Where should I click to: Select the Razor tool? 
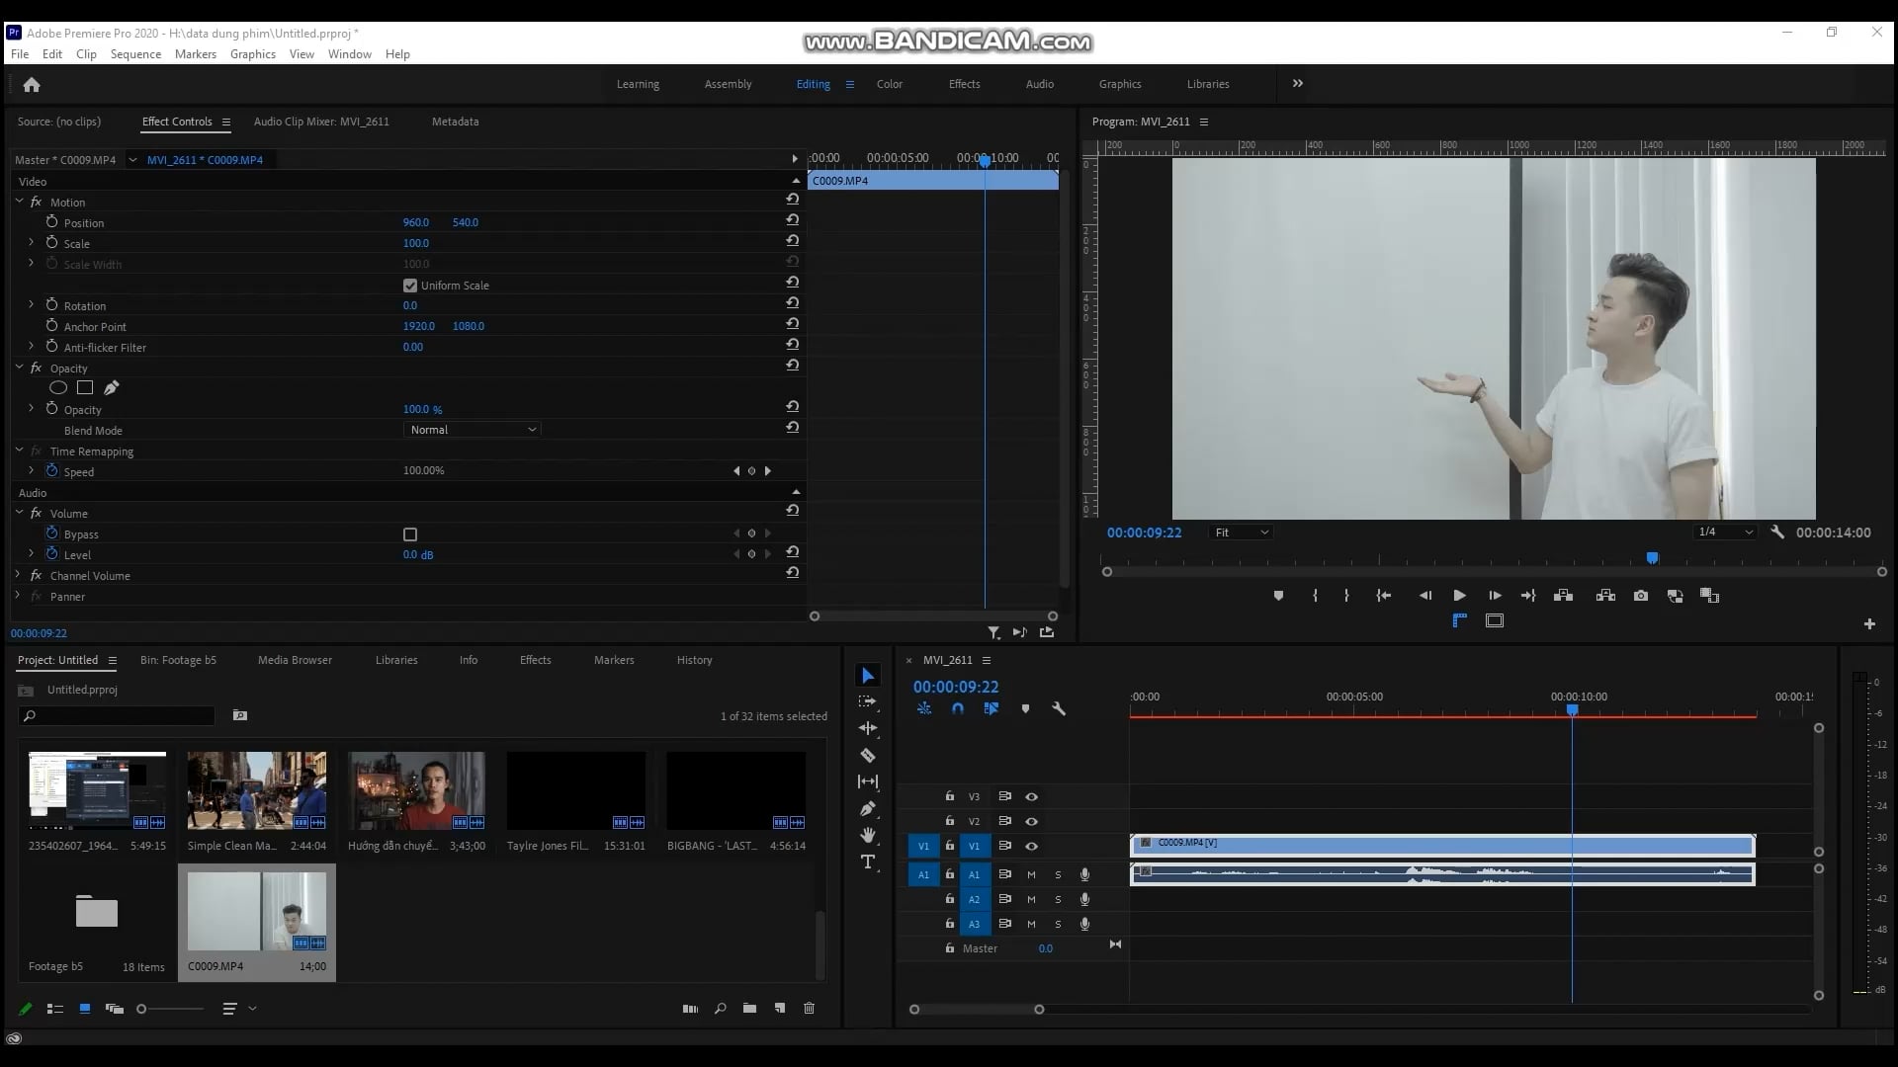click(x=868, y=756)
